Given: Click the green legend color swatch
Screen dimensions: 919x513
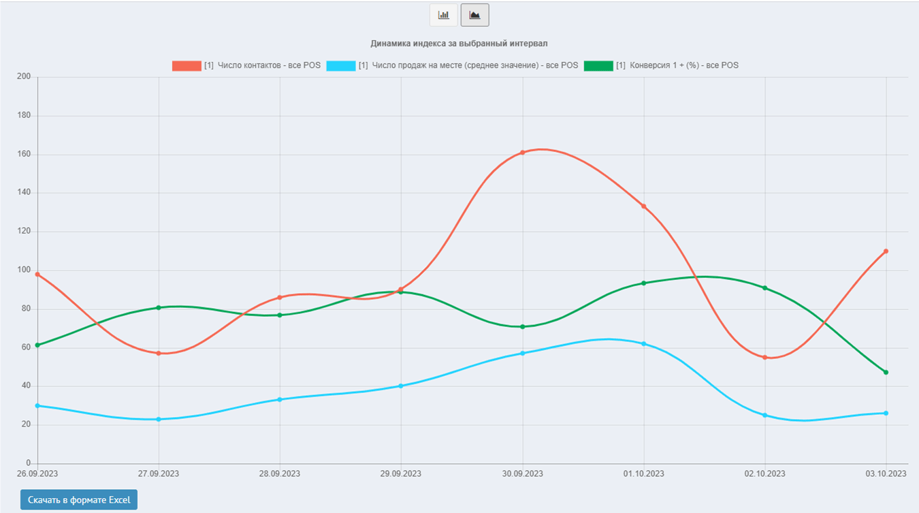Looking at the screenshot, I should [x=598, y=66].
